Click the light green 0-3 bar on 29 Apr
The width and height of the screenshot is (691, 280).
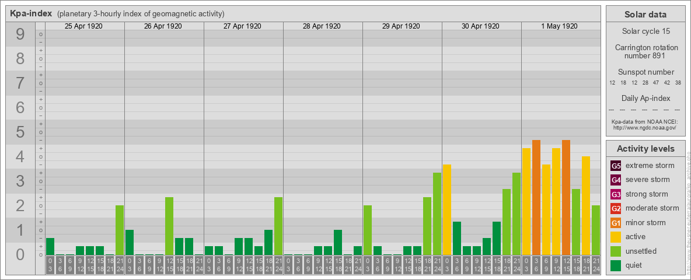pyautogui.click(x=368, y=230)
